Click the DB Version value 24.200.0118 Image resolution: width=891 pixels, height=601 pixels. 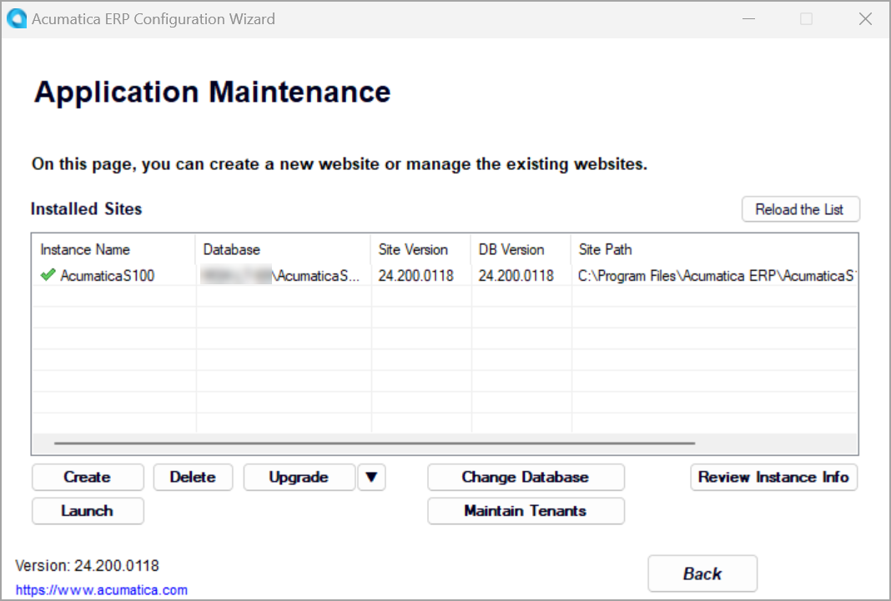click(x=516, y=276)
